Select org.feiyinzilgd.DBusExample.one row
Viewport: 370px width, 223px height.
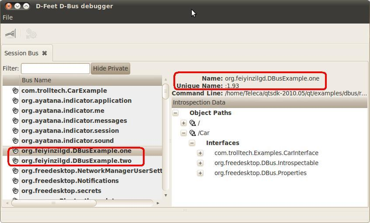point(82,151)
